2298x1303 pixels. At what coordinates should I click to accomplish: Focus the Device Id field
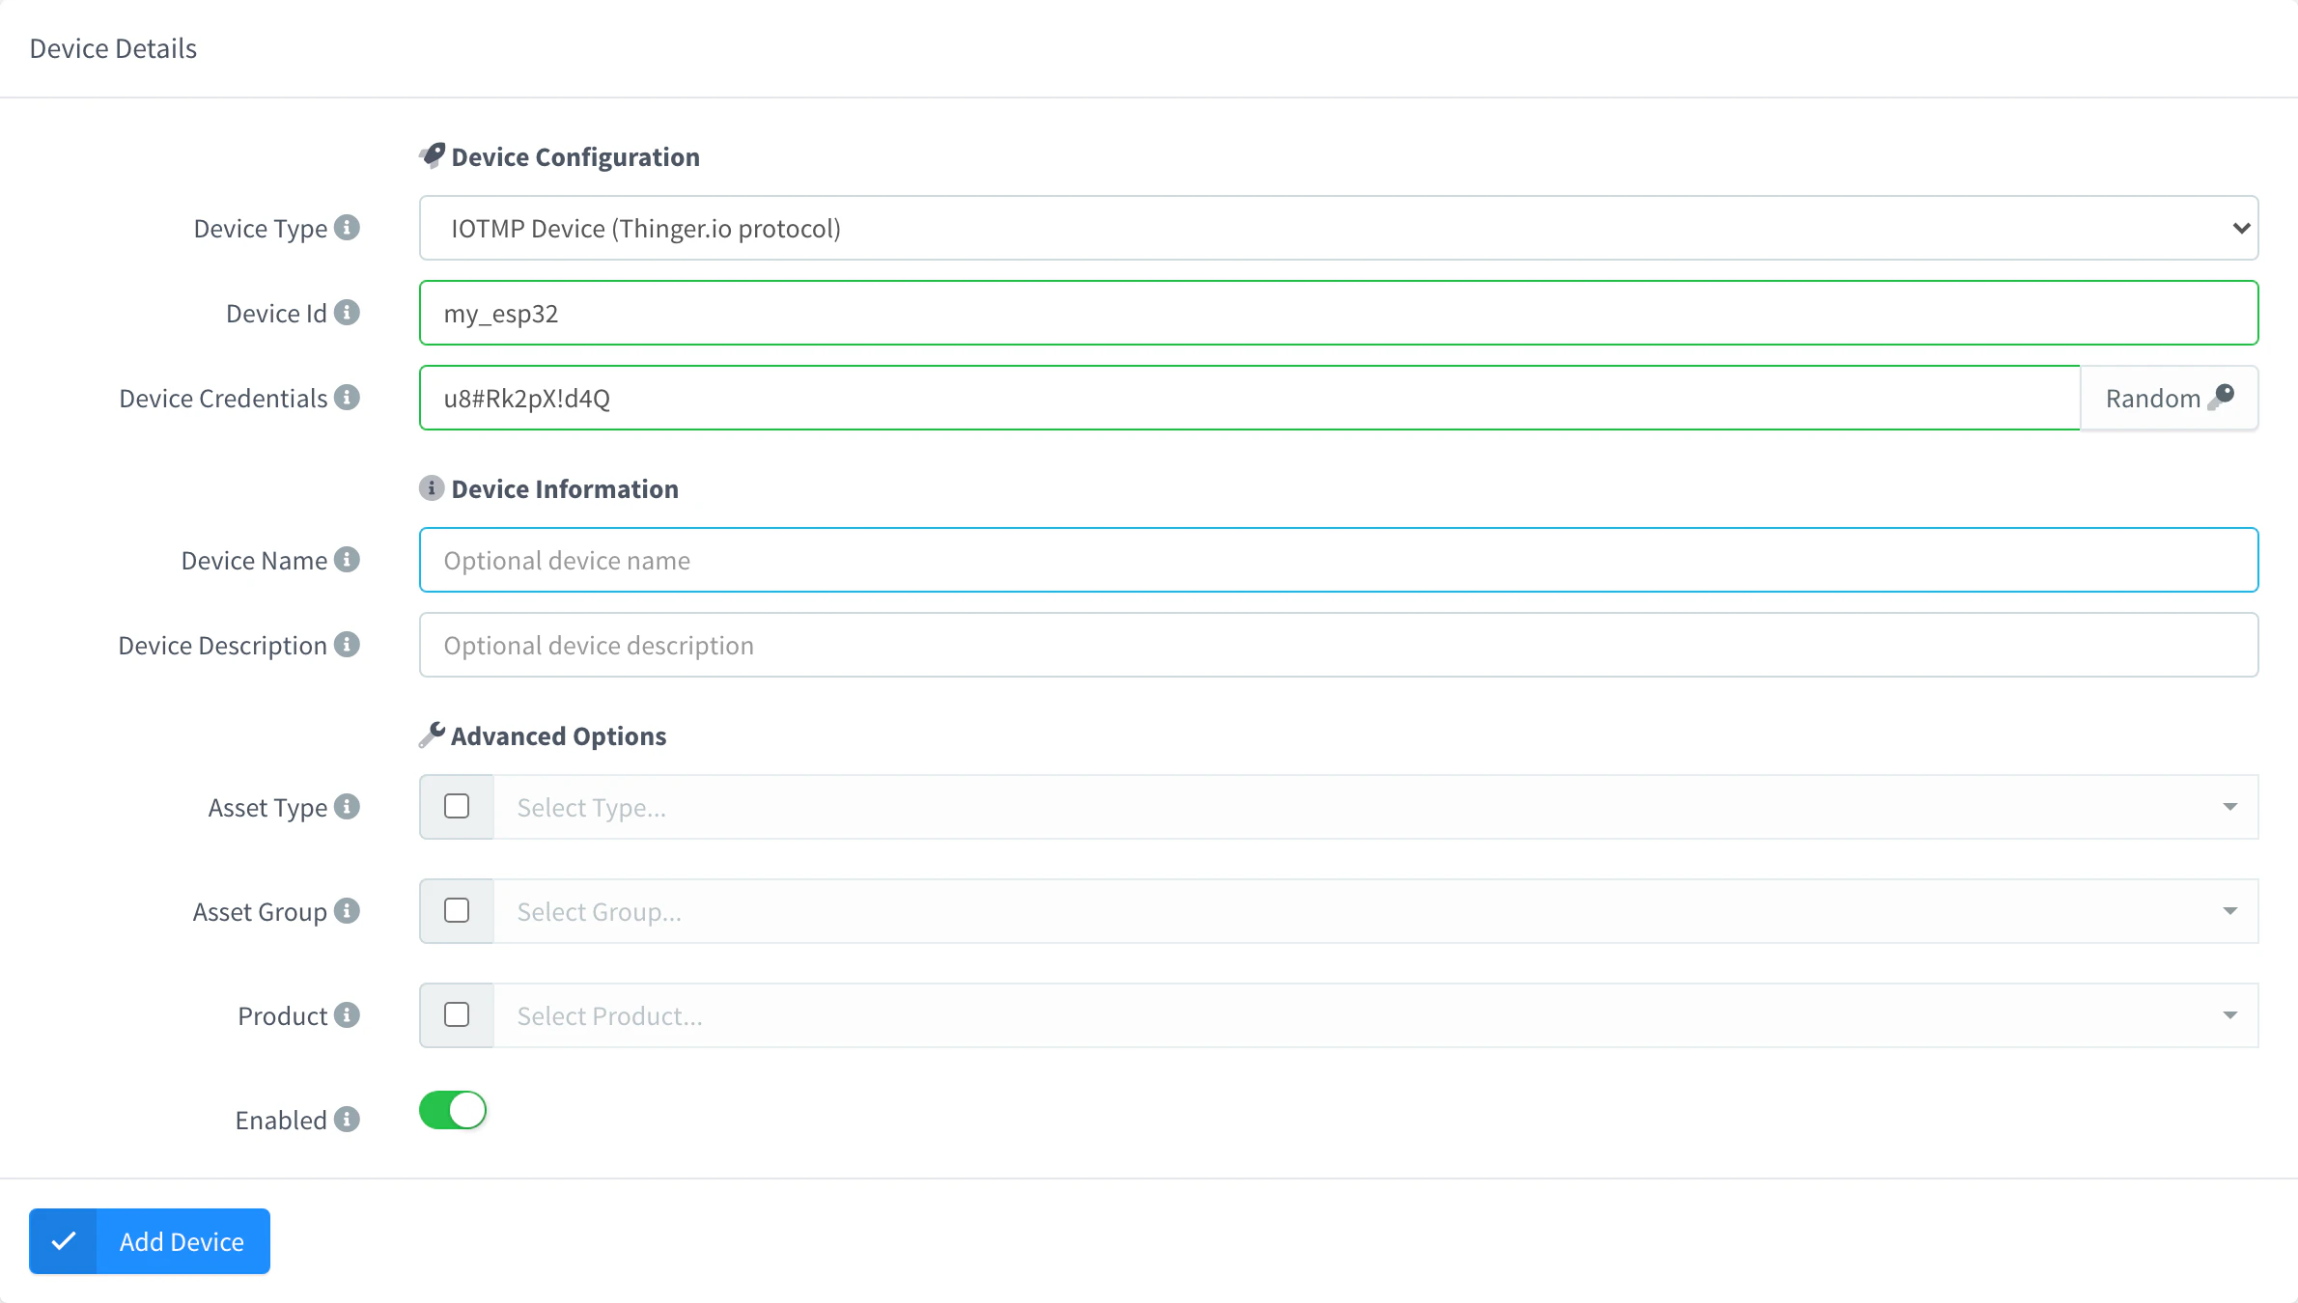tap(1338, 313)
